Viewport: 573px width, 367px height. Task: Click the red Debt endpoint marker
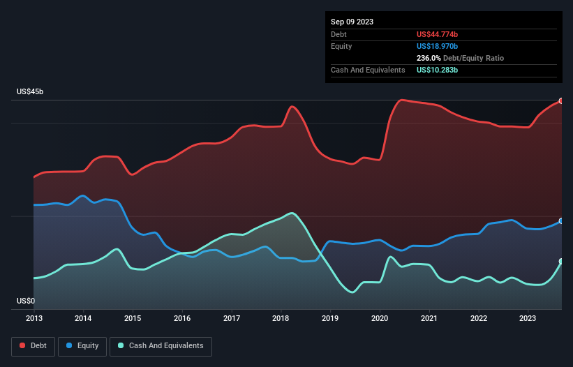click(x=561, y=100)
